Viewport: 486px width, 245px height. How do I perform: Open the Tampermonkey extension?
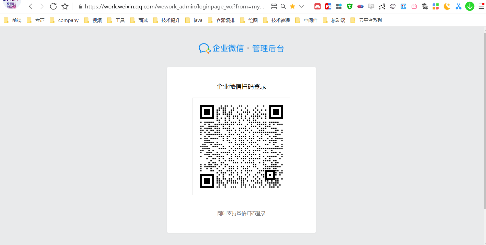tap(349, 6)
